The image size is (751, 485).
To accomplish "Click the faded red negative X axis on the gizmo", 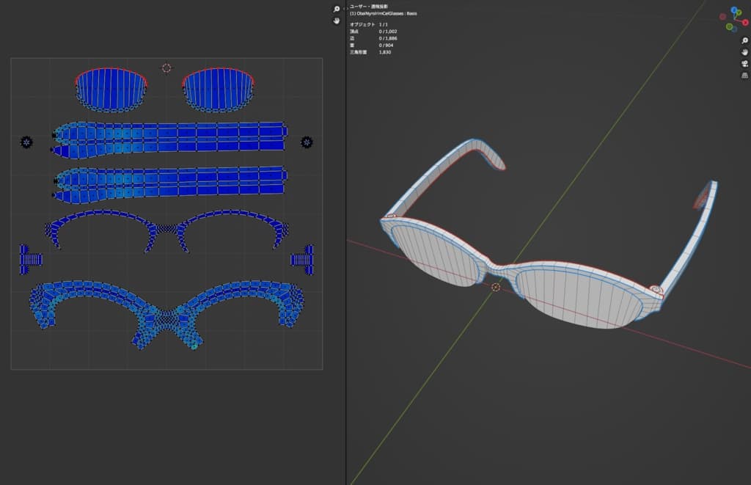I will [722, 15].
